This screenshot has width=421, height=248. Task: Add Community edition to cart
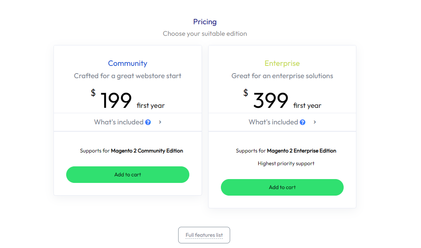[128, 175]
